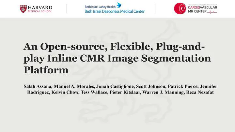Click the heart symbol inside the red logo
This screenshot has height=132, width=235.
183,8
